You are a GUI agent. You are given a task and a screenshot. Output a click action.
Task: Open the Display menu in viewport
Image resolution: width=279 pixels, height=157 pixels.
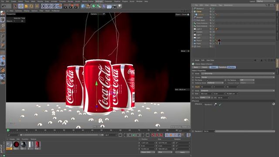click(x=27, y=11)
